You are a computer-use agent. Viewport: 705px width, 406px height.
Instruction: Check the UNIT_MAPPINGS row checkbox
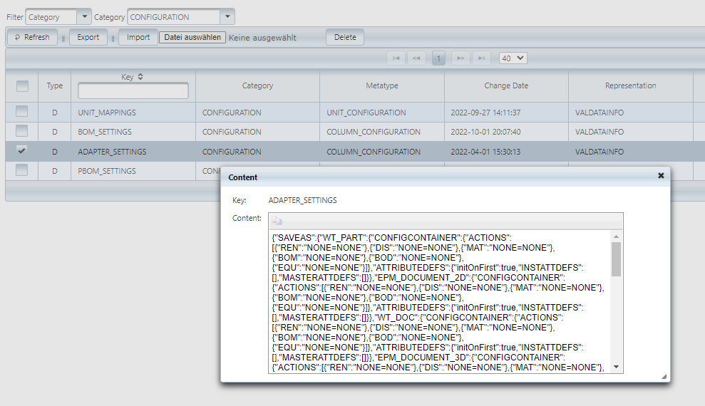pyautogui.click(x=23, y=112)
